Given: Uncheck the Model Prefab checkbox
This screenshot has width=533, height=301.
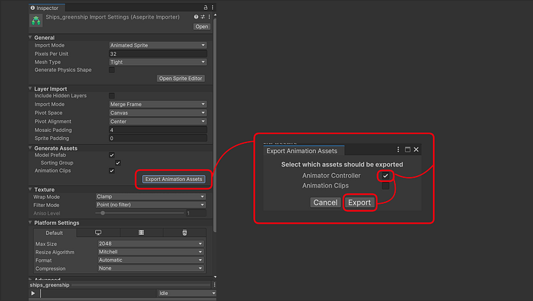Looking at the screenshot, I should click(112, 155).
